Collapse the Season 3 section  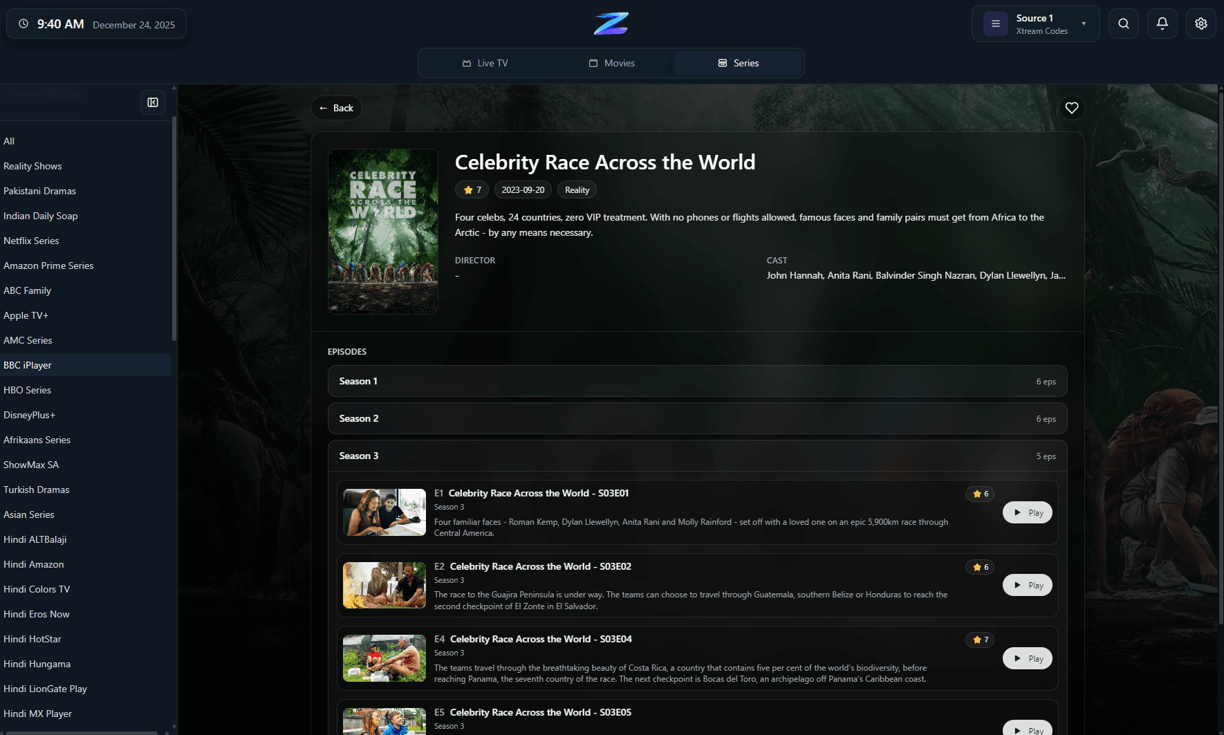click(x=697, y=456)
